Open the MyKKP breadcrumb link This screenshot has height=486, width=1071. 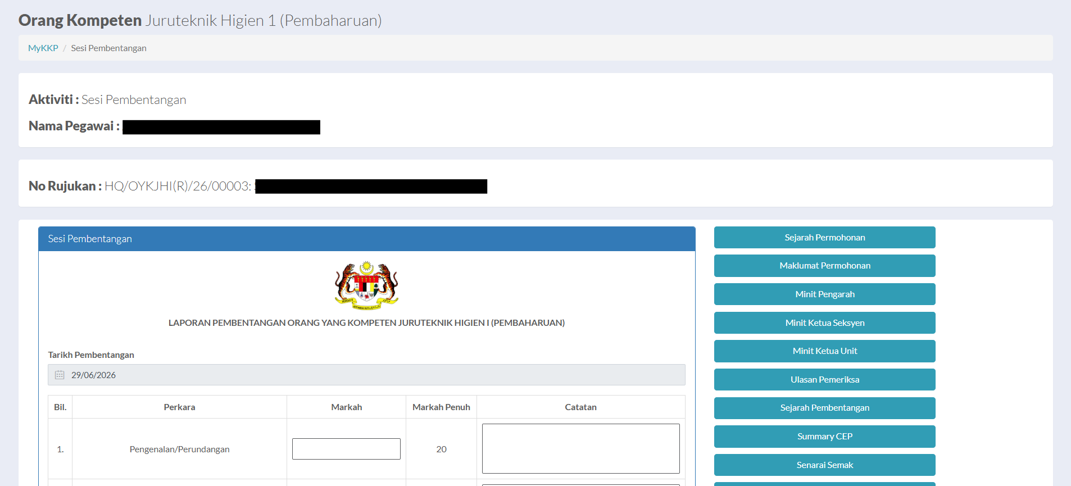click(x=43, y=48)
